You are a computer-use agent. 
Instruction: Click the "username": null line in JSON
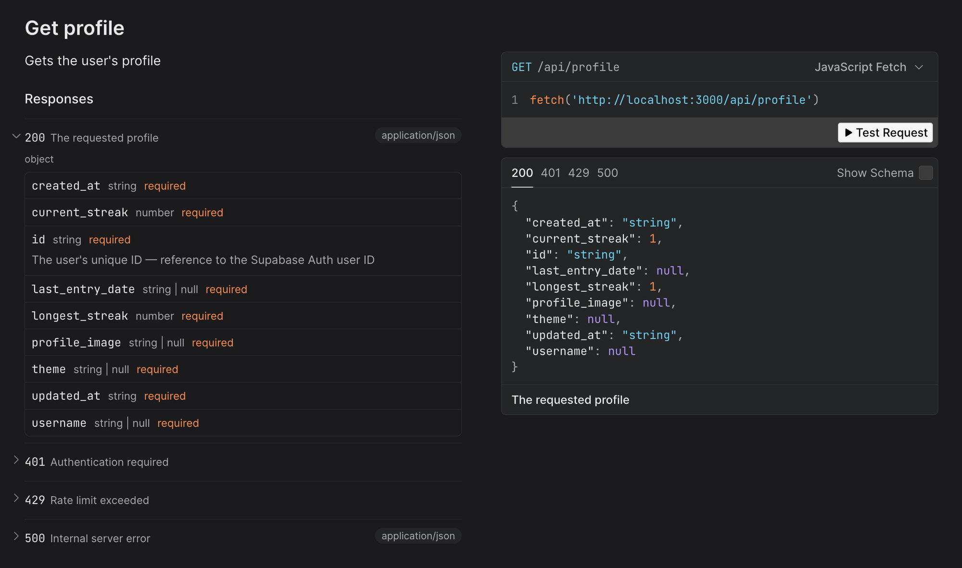[581, 351]
